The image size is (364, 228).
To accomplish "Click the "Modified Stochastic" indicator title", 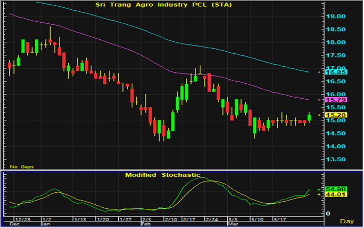I will click(163, 175).
